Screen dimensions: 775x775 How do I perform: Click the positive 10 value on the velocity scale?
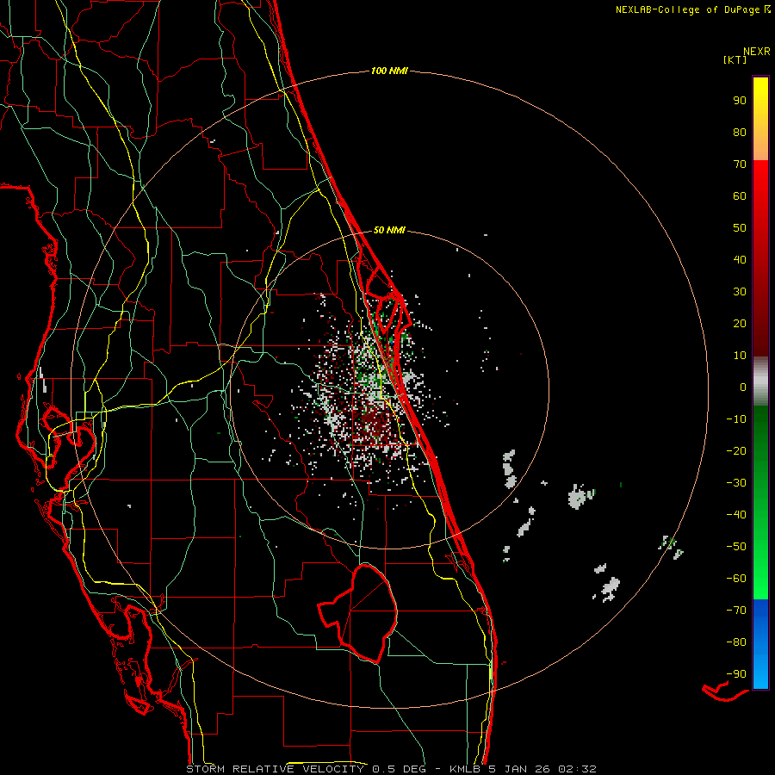pos(740,356)
